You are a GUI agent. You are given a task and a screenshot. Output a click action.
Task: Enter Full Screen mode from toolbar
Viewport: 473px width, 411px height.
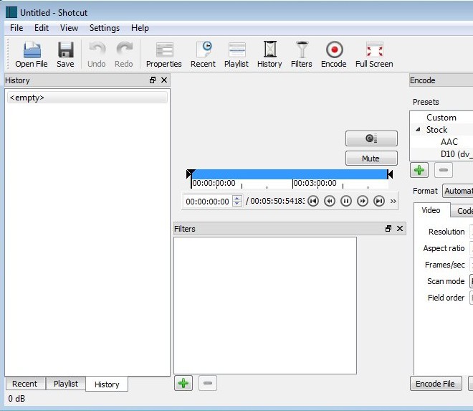[x=374, y=54]
